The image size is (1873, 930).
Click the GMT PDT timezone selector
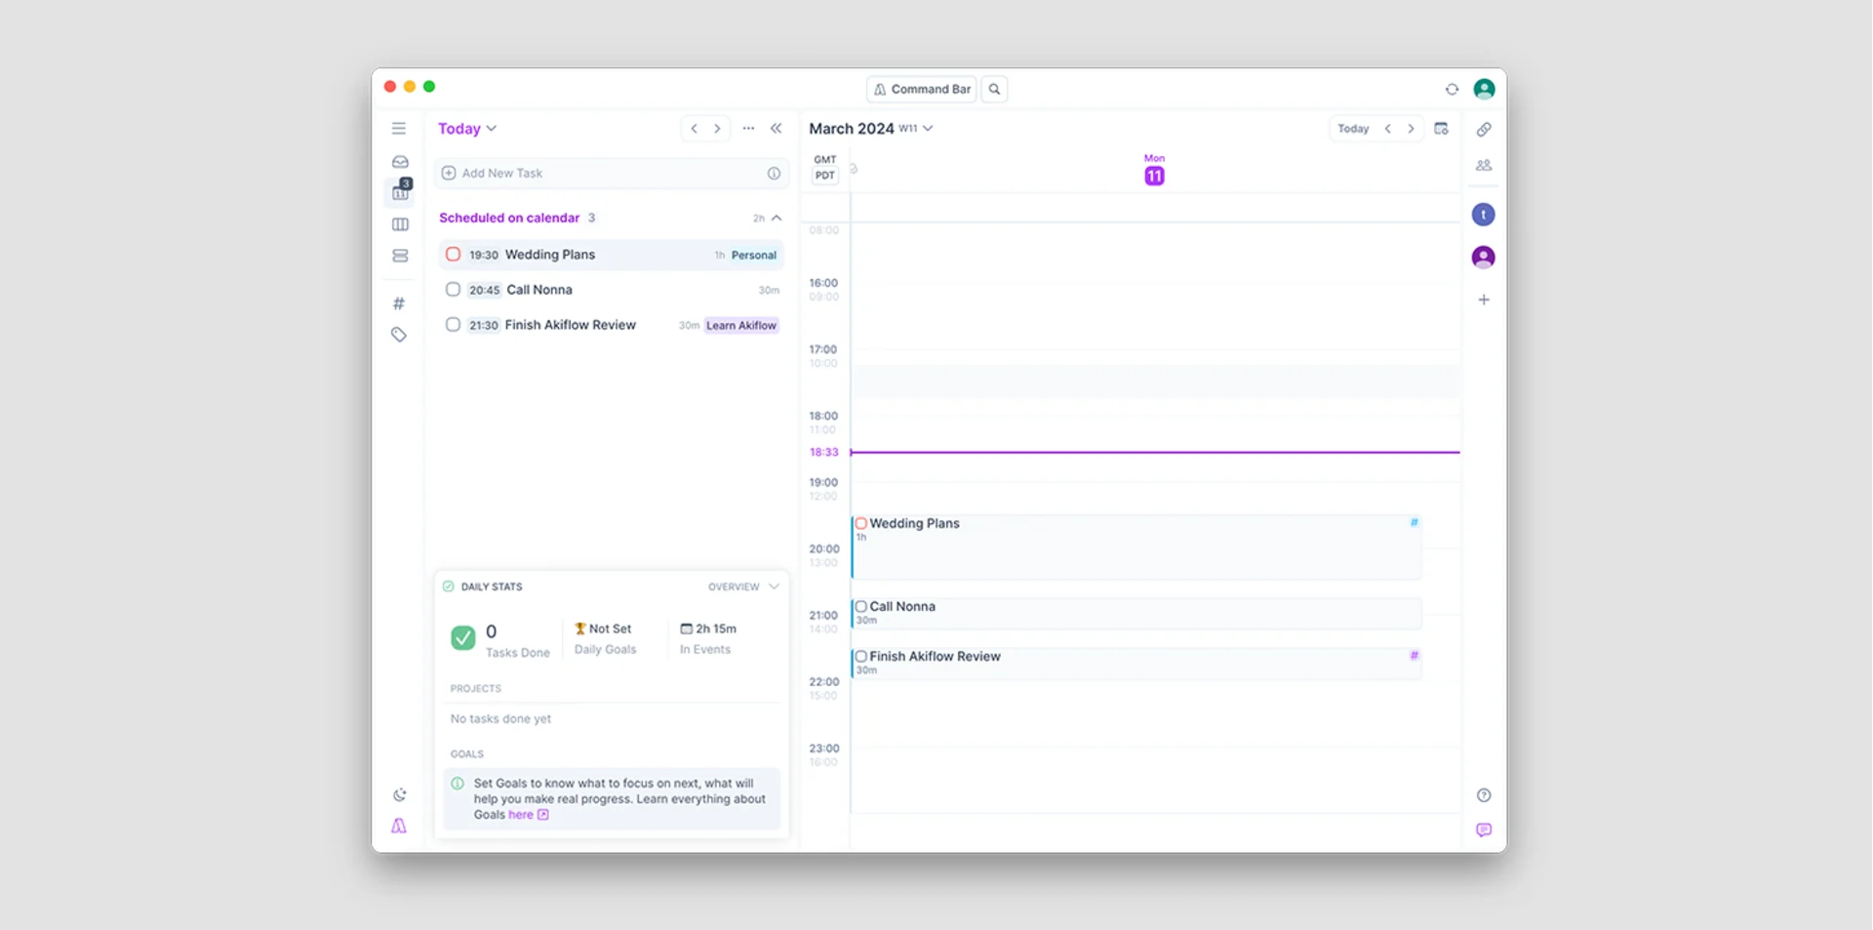tap(825, 168)
